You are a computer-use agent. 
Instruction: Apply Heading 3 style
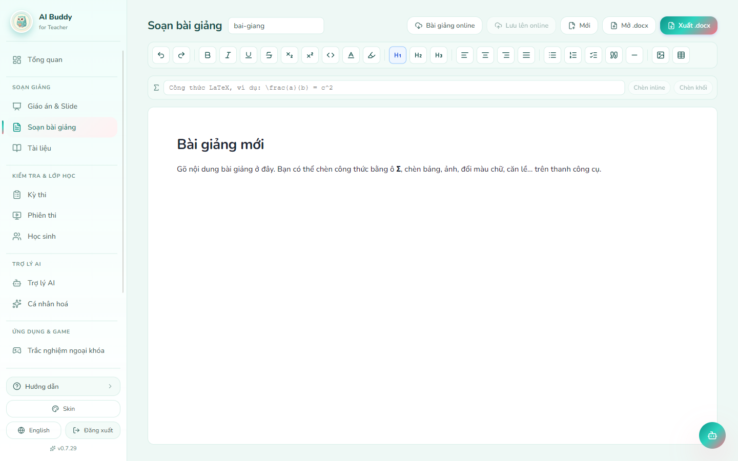(x=439, y=55)
